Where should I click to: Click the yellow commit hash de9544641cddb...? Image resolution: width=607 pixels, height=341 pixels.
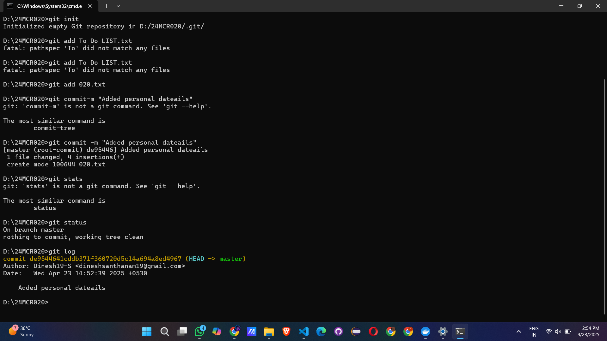point(106,259)
